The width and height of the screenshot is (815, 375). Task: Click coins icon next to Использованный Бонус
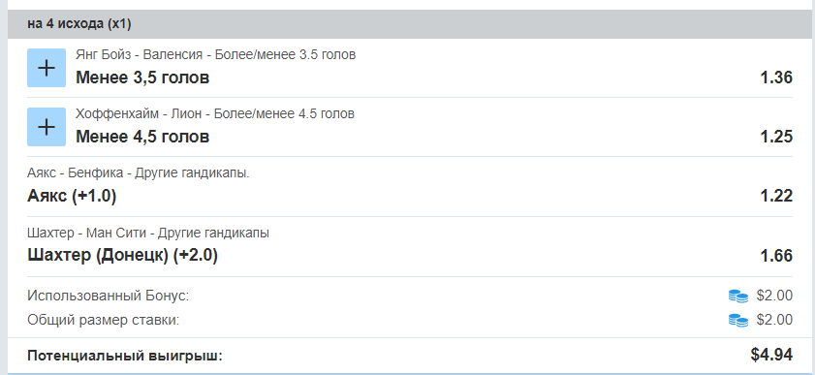point(738,297)
